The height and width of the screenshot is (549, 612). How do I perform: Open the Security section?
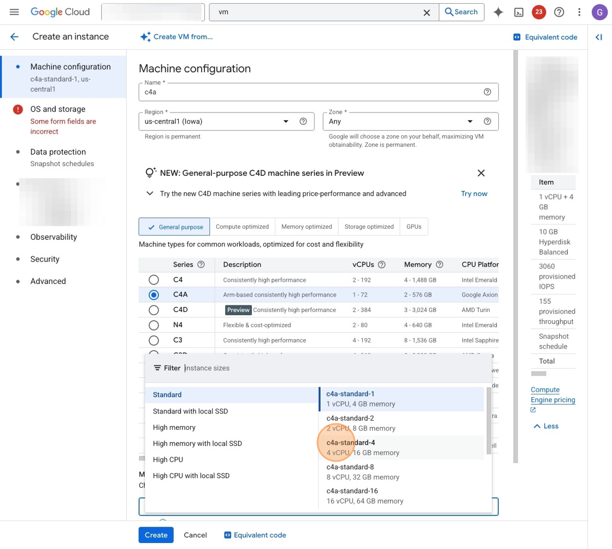coord(45,259)
